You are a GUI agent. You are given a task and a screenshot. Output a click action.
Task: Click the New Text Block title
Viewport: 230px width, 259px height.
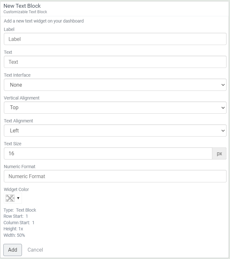[x=22, y=6]
